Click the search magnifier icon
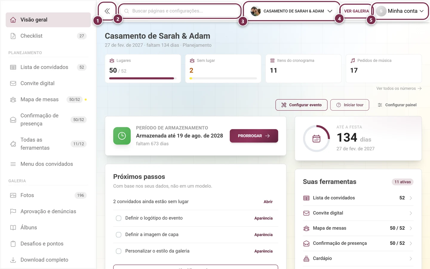This screenshot has width=430, height=269. tap(127, 11)
